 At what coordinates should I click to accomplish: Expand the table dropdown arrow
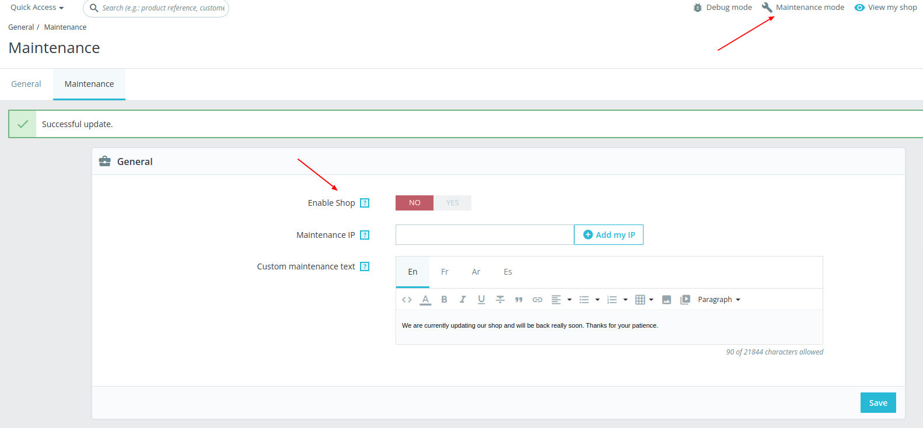(651, 300)
